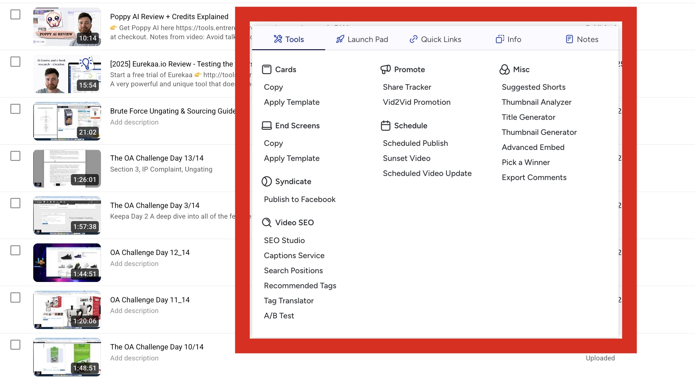Viewport: 695px width, 377px height.
Task: Click the Cards section icon
Action: [267, 69]
